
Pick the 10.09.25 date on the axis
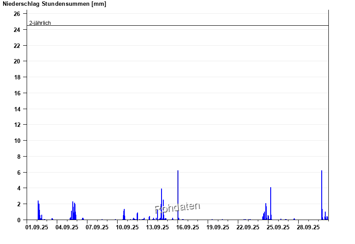pyautogui.click(x=127, y=227)
